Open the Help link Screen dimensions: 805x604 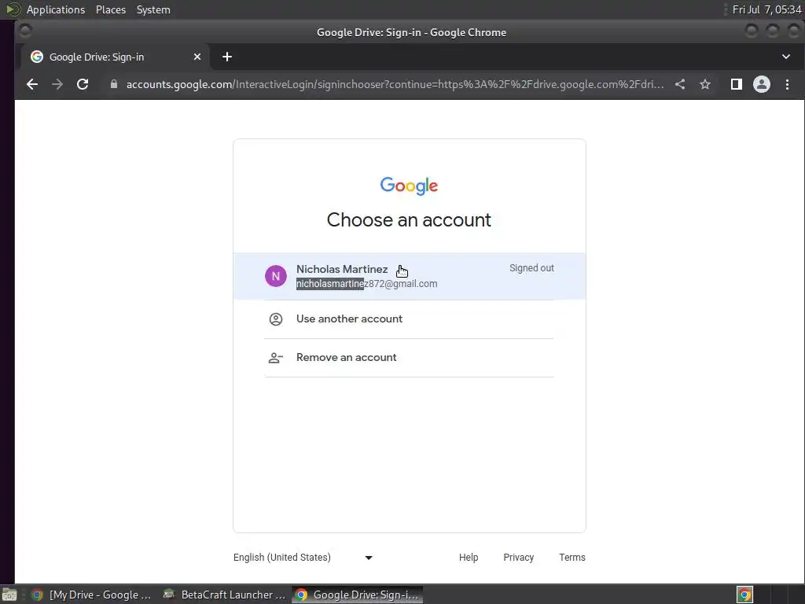(x=469, y=558)
